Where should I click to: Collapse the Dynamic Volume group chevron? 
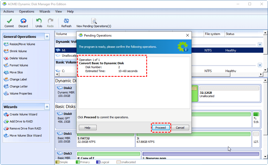tap(260, 44)
